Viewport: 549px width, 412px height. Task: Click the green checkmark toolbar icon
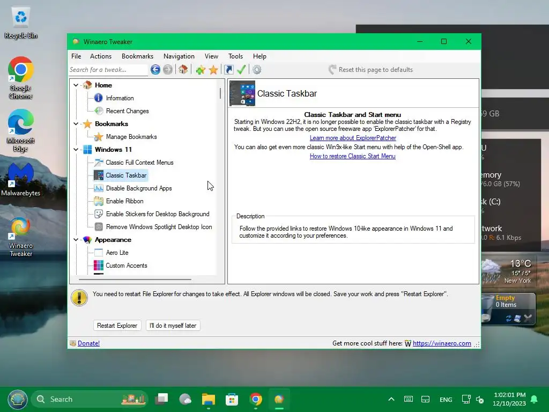point(241,69)
